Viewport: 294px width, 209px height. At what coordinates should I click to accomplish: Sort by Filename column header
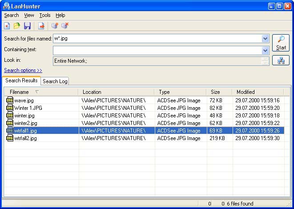click(x=41, y=92)
